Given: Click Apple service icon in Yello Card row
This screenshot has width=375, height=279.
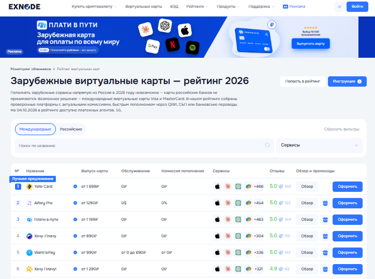Looking at the screenshot, I should click(217, 187).
